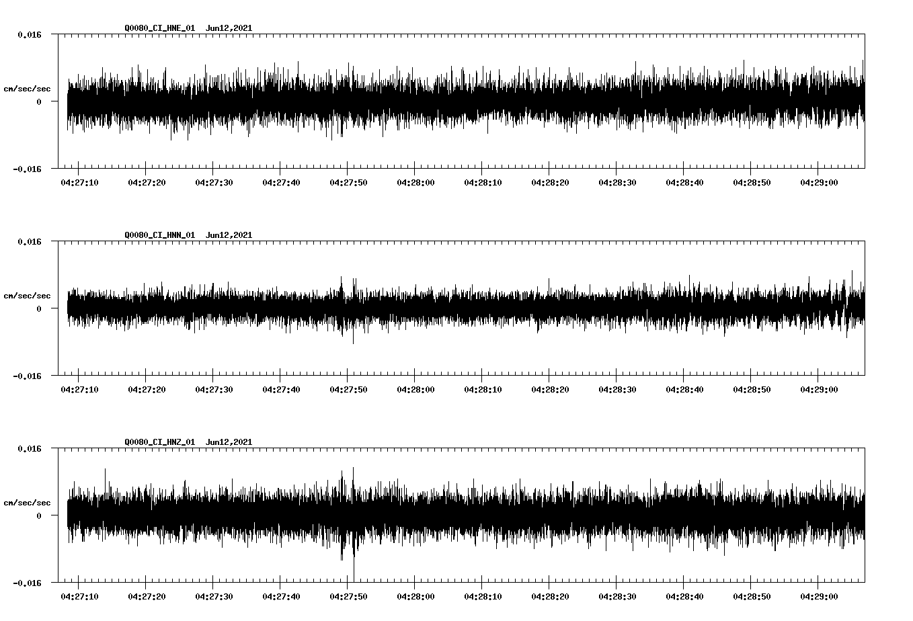Click 04:29:00 time label under HNZ plot

819,596
